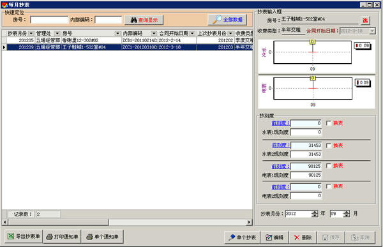The image size is (383, 247).
Task: Click the red X 删除 button
Action: tap(303, 237)
